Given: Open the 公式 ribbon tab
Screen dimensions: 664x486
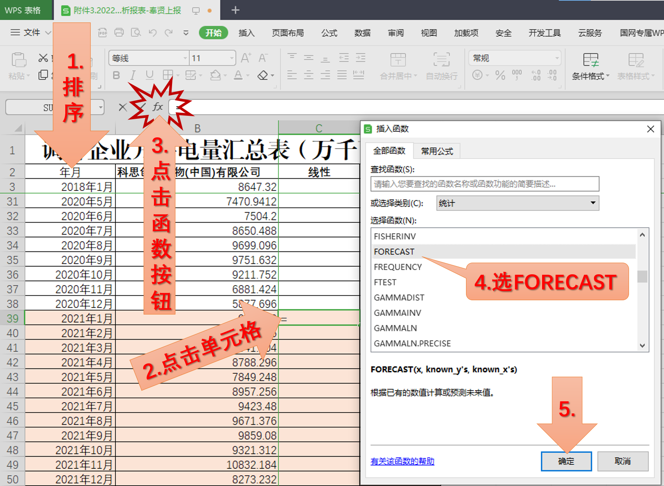Looking at the screenshot, I should (x=329, y=33).
